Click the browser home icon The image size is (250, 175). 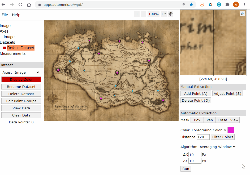point(29,5)
